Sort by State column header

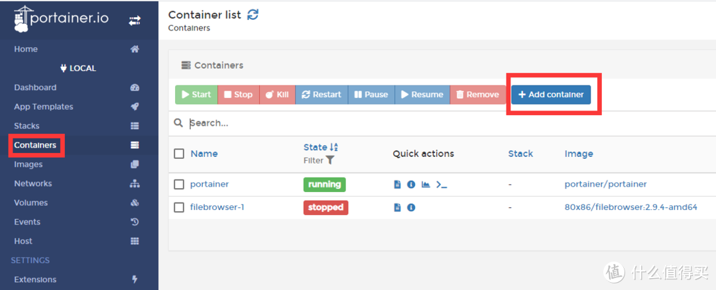316,147
